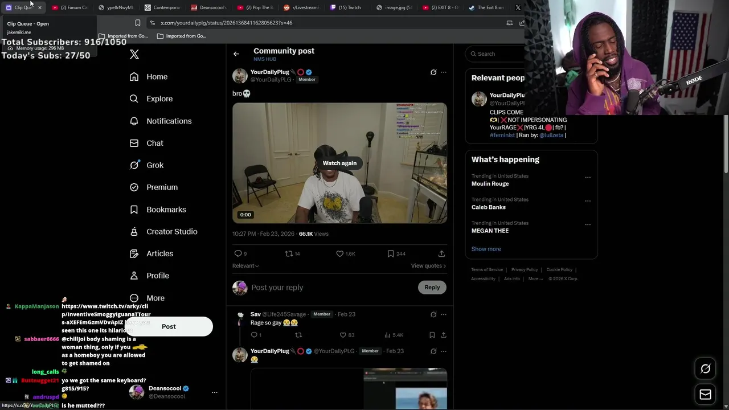Open Home from the X sidebar
This screenshot has width=729, height=410.
click(x=149, y=77)
